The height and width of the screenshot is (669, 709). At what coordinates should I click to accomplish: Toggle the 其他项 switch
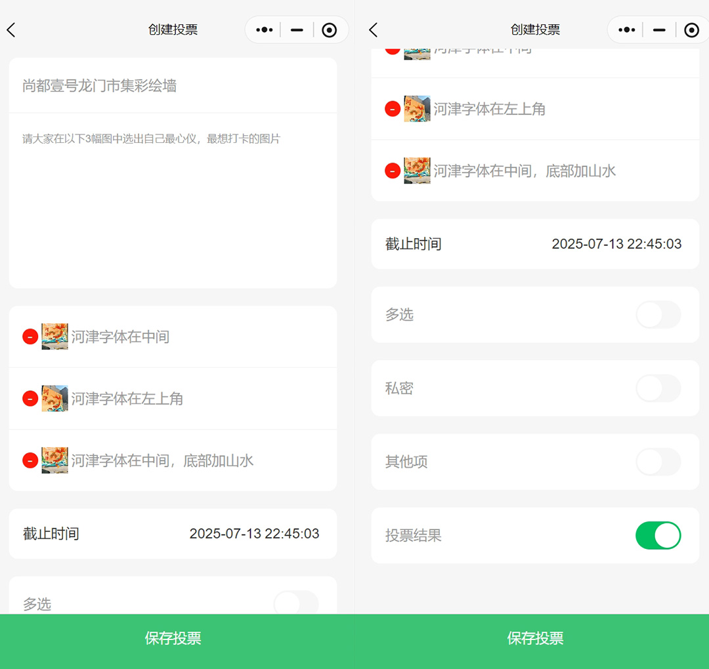tap(658, 462)
